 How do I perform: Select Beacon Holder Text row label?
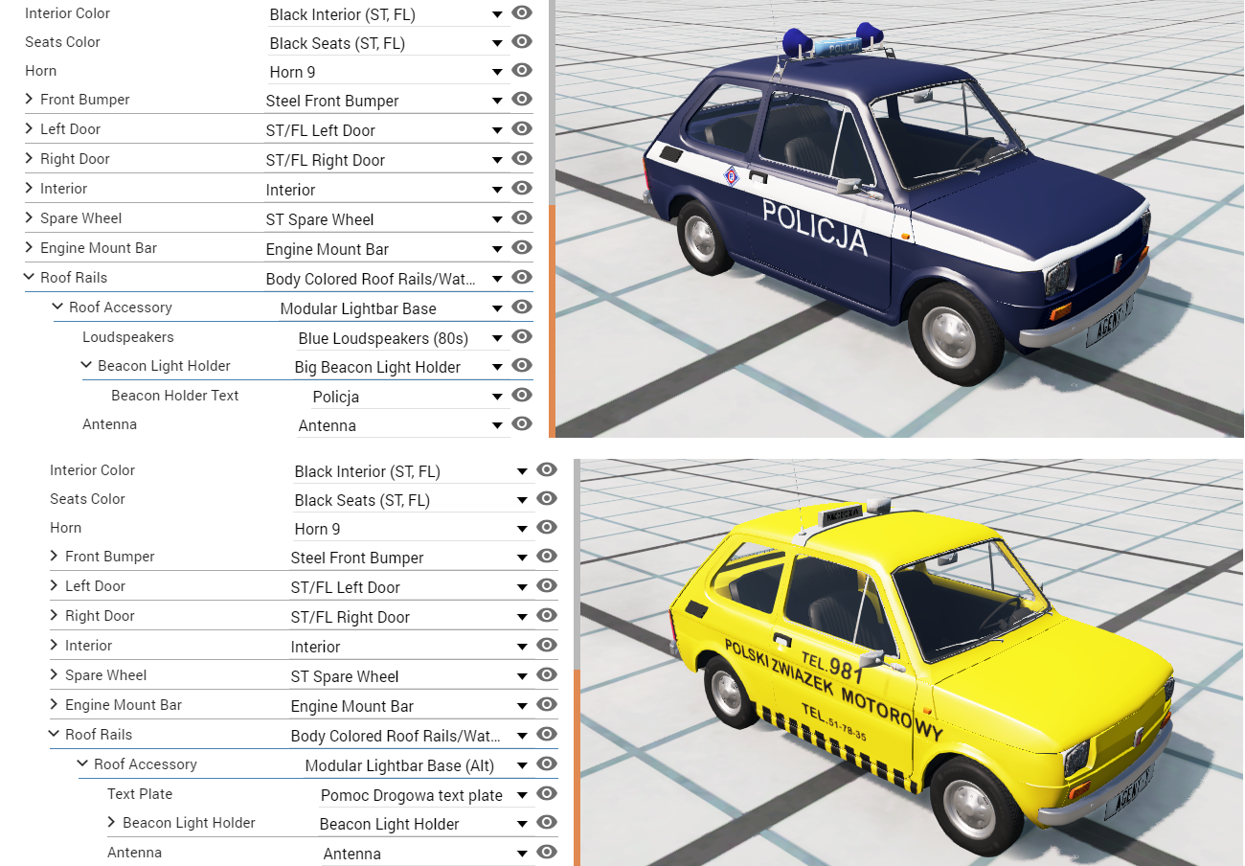(175, 396)
